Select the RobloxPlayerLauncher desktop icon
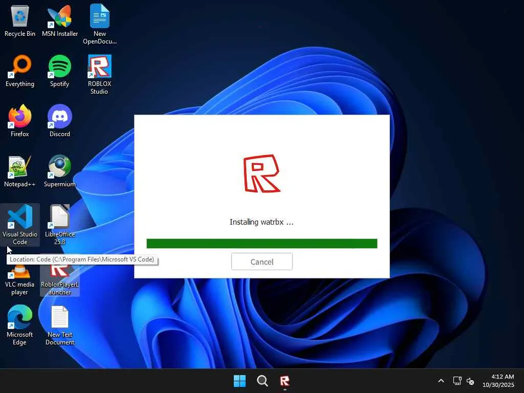Screen dimensions: 524x393 [x=60, y=280]
